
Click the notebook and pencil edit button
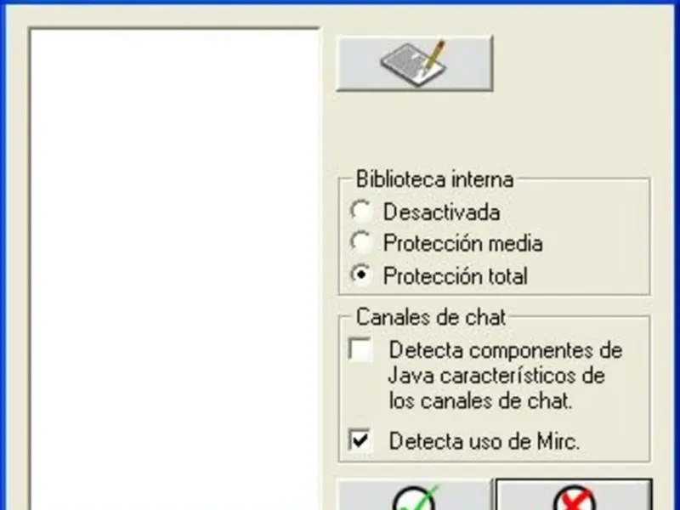click(x=415, y=63)
